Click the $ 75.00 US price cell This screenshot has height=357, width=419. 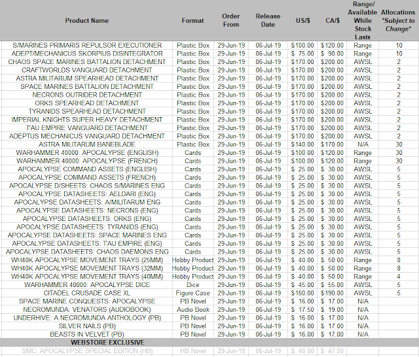tap(302, 54)
